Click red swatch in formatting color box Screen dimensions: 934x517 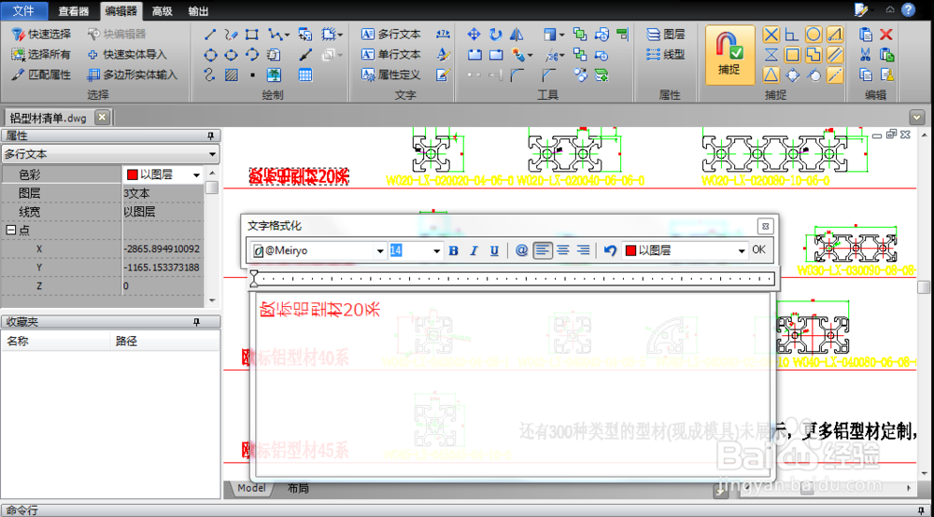tap(630, 250)
